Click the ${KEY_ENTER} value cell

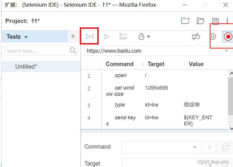tap(198, 120)
